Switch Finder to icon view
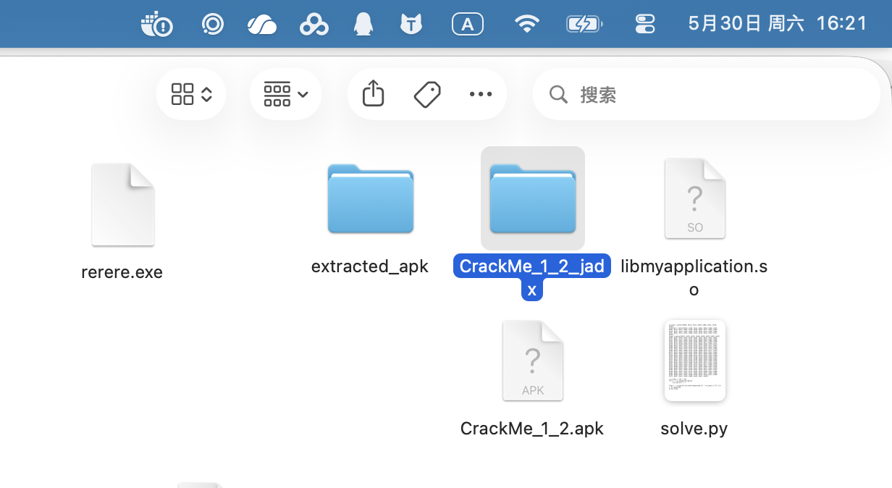 coord(191,94)
